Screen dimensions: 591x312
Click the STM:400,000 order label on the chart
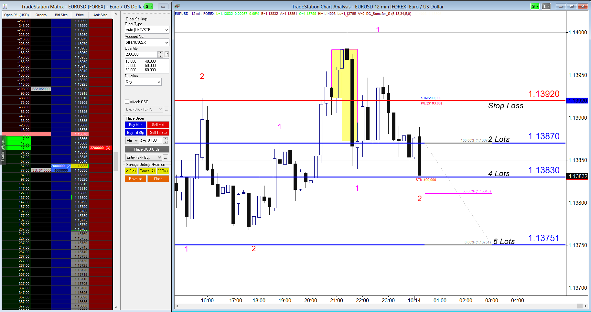tap(426, 180)
